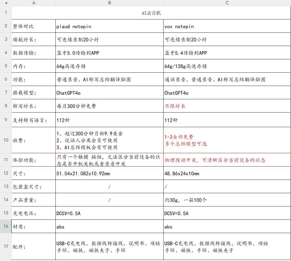Select cell 51.54x21.082x10.92mm
Viewport: 291px width, 261px height.
click(110, 173)
